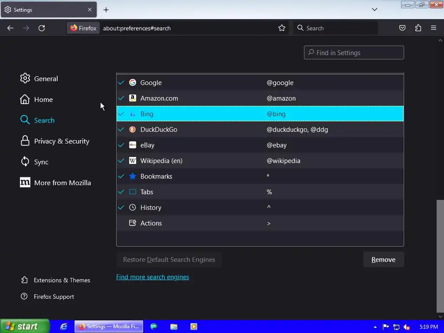Click the Bookmarks blue star icon
Image resolution: width=444 pixels, height=333 pixels.
click(133, 176)
